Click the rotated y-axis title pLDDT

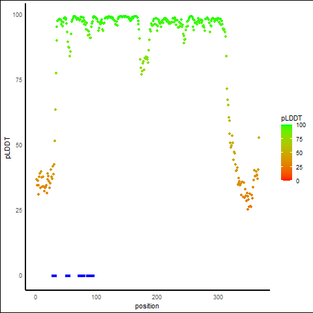coord(8,148)
